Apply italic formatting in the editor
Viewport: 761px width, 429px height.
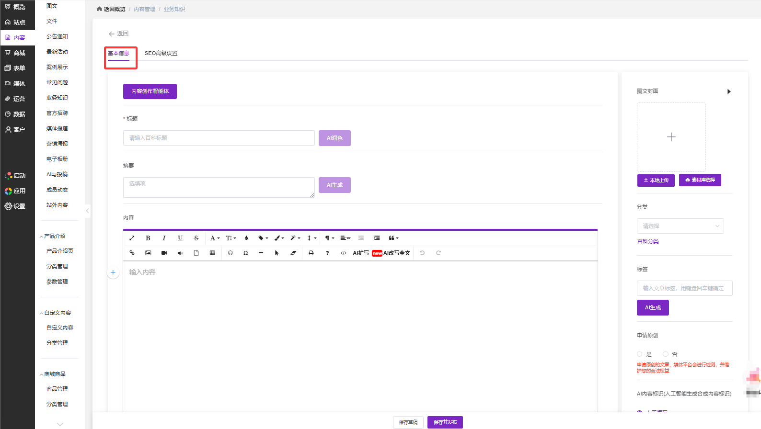pos(164,238)
